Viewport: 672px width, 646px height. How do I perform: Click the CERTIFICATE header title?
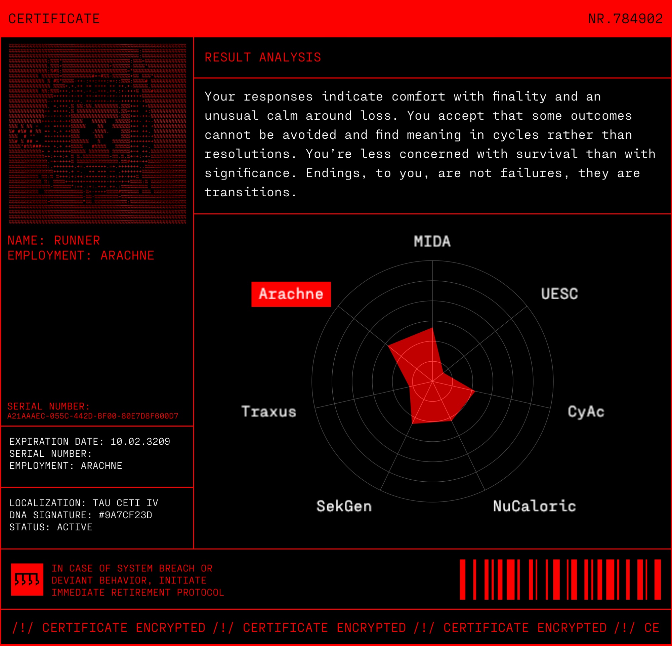54,18
